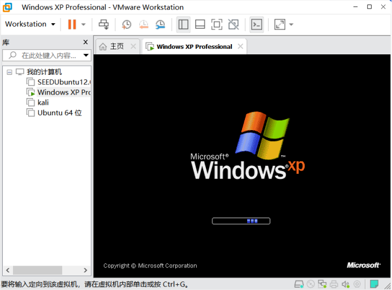Collapse the 我的计算机 tree node

coord(9,72)
